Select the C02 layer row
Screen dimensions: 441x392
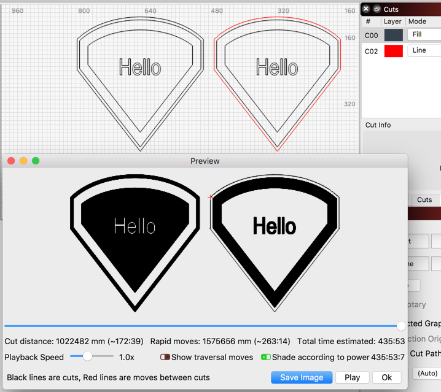click(401, 51)
